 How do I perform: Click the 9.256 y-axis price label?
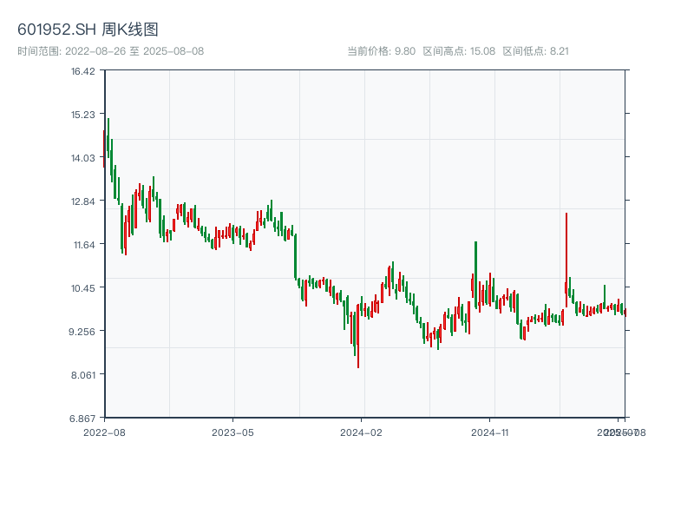(x=83, y=331)
